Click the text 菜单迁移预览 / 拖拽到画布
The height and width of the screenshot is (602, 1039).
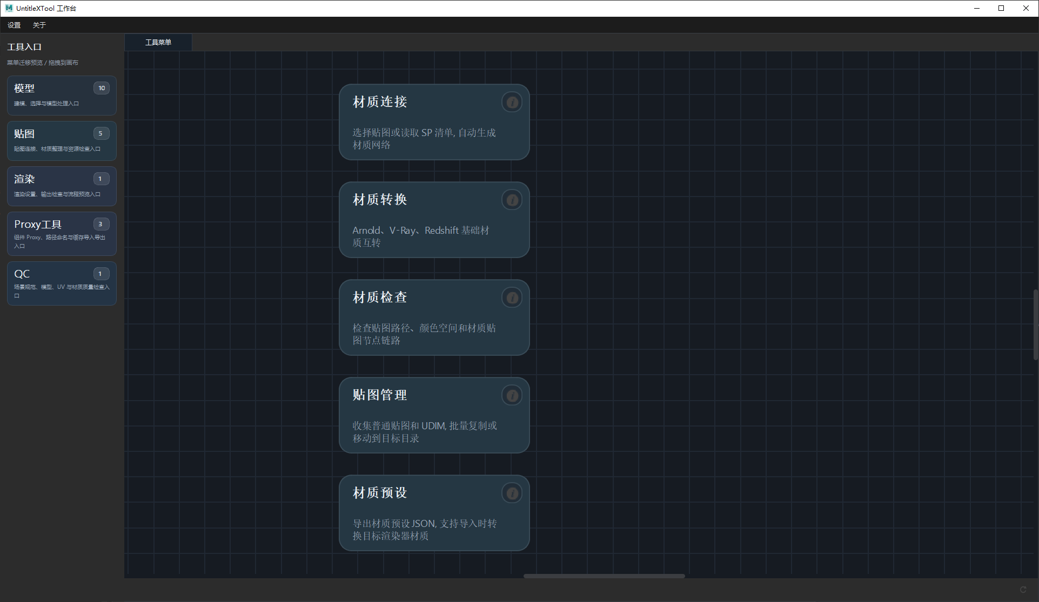tap(43, 63)
